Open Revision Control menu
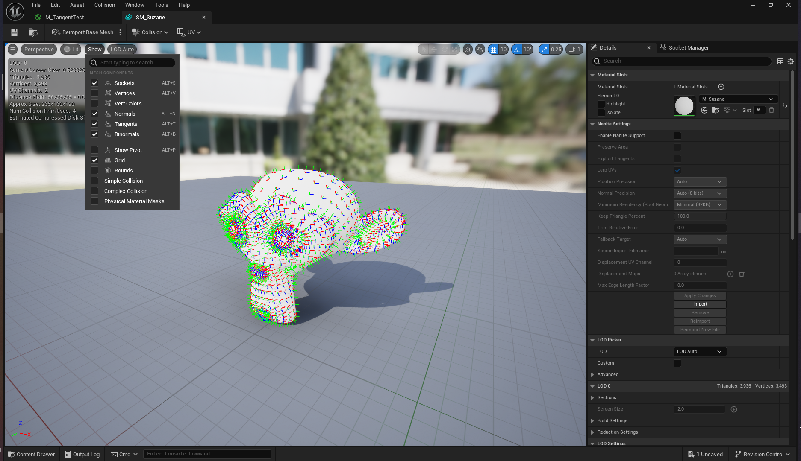This screenshot has height=461, width=801. pyautogui.click(x=763, y=454)
